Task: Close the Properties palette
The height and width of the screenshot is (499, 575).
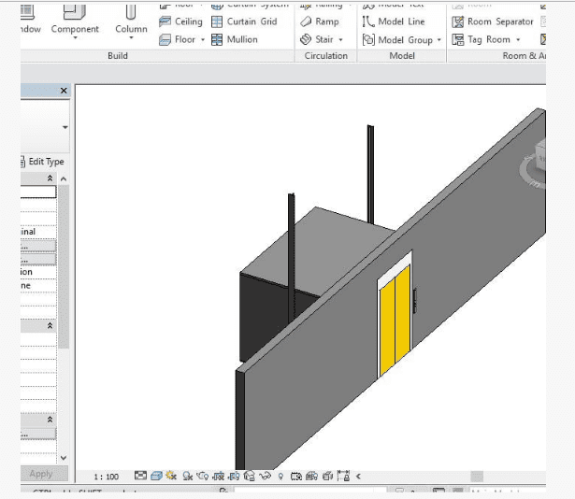Action: pos(64,91)
